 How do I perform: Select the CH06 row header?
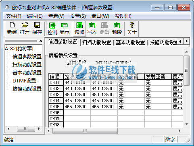tap(56, 113)
